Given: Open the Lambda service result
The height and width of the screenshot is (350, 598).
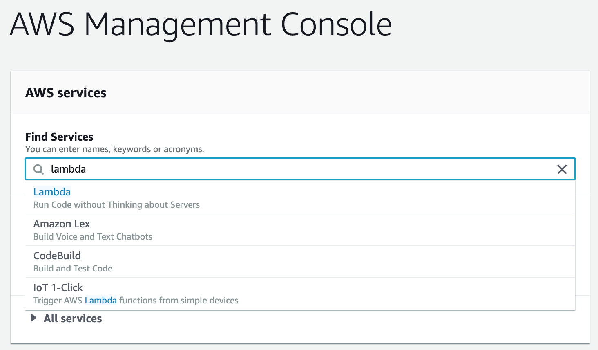Looking at the screenshot, I should pyautogui.click(x=300, y=197).
